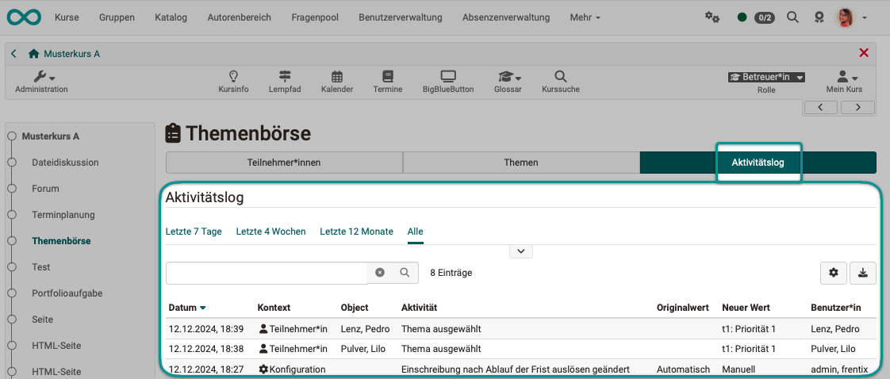Go to previous course element arrow
The height and width of the screenshot is (379, 890).
pyautogui.click(x=821, y=107)
